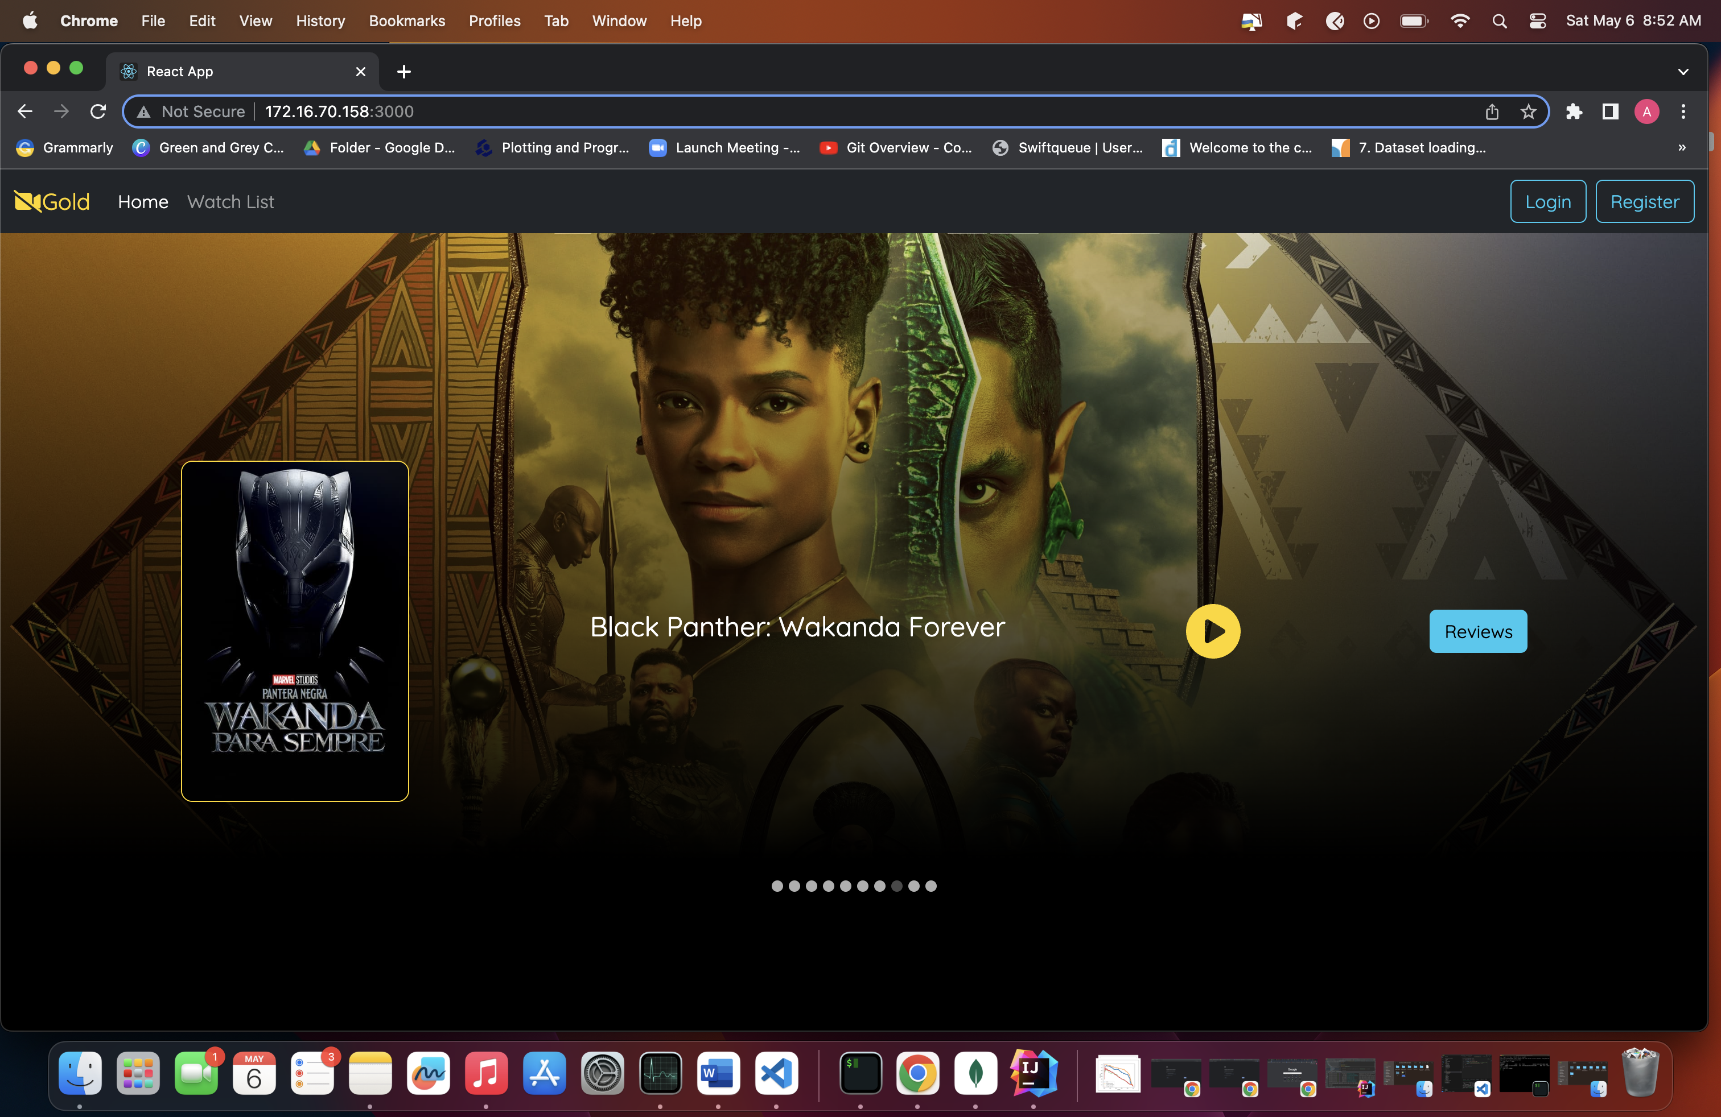Open a new tab with the plus button
The image size is (1721, 1117).
pyautogui.click(x=404, y=72)
